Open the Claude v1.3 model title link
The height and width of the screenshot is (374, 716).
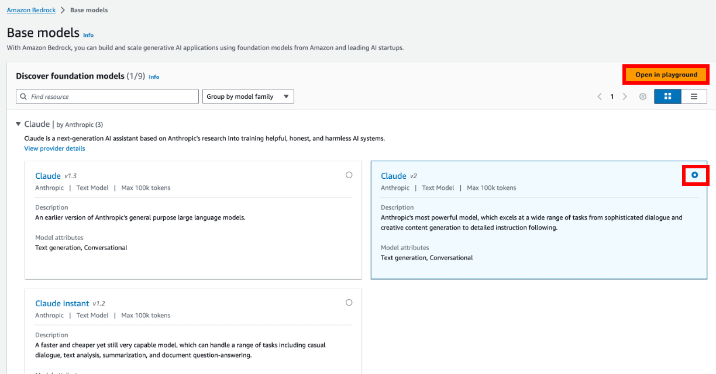(x=48, y=176)
